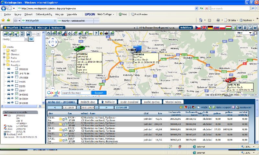Uncheck vehicle 1M5 76 86 checkbox
This screenshot has height=155, width=259.
(x=17, y=73)
